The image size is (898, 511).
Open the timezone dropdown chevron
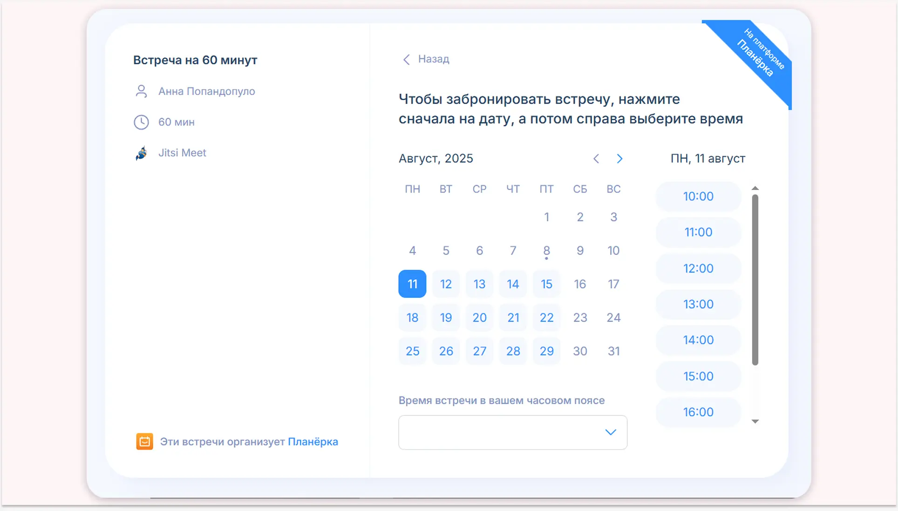point(610,432)
